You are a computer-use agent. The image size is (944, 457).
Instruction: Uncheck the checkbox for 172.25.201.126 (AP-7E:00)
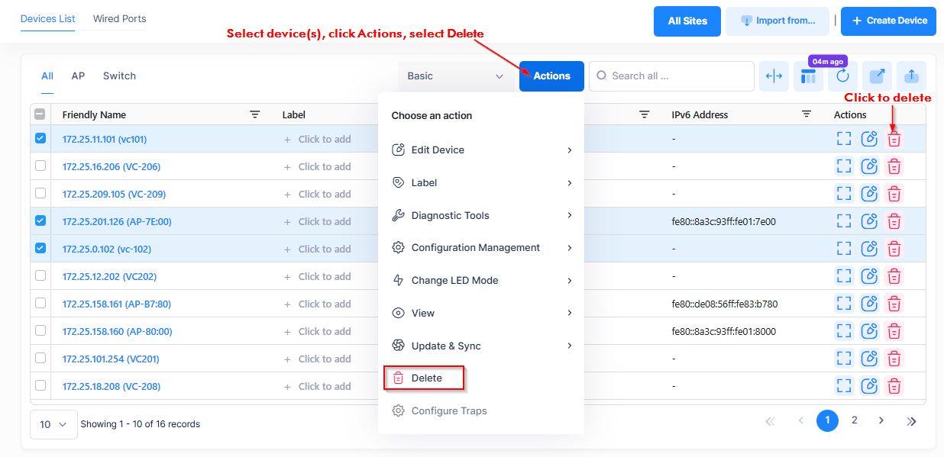[40, 220]
